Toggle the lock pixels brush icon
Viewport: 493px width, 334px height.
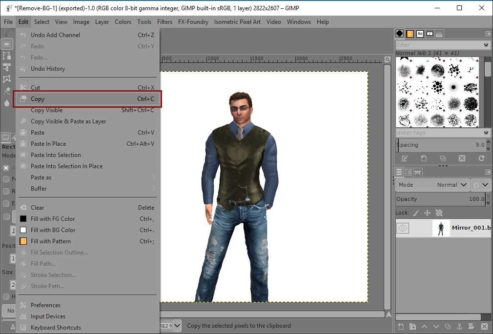(416, 213)
